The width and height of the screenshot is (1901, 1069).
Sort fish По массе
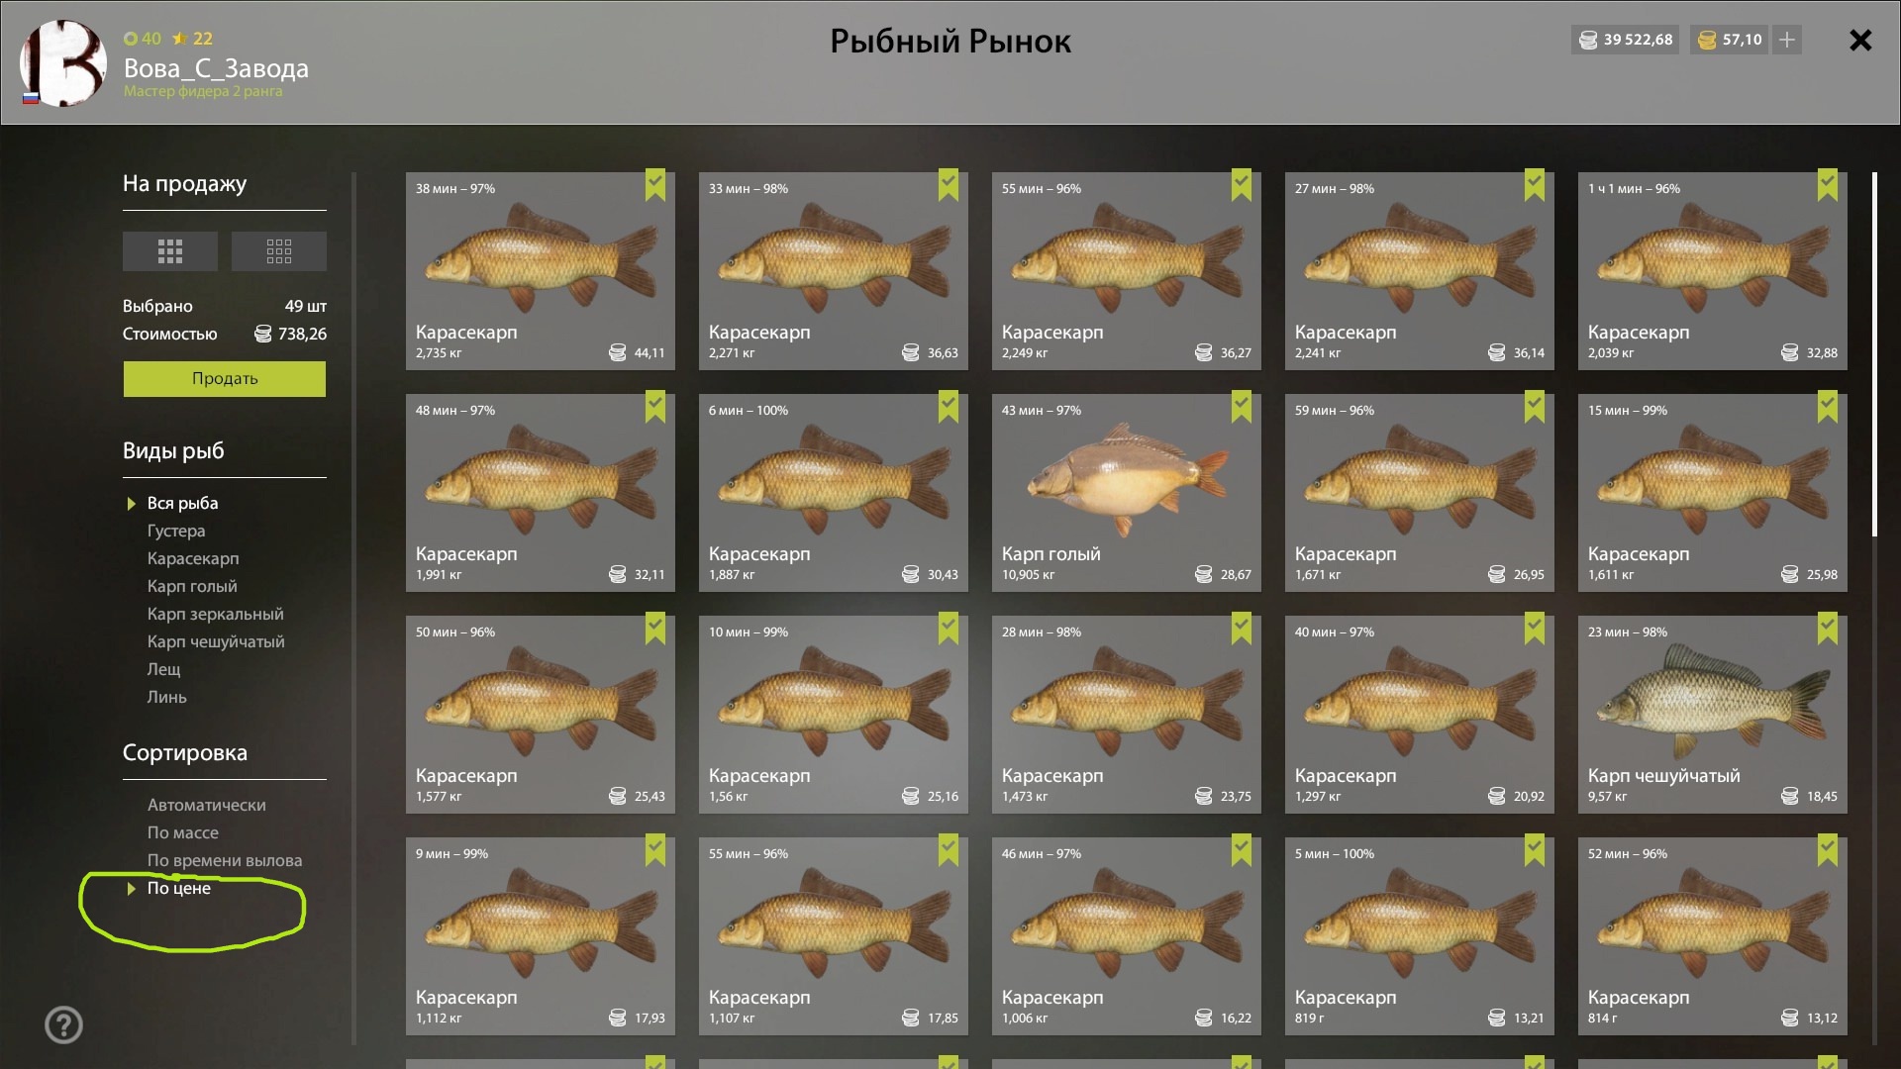click(x=183, y=832)
